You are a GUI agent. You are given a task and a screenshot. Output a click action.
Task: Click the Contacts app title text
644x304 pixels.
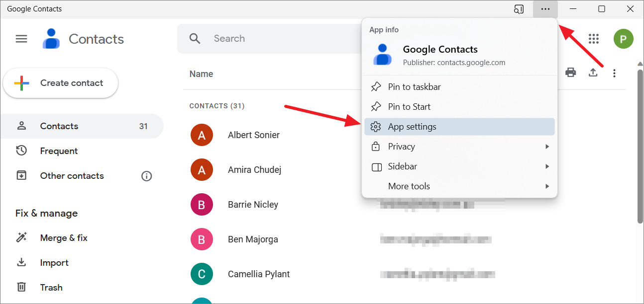pyautogui.click(x=96, y=39)
